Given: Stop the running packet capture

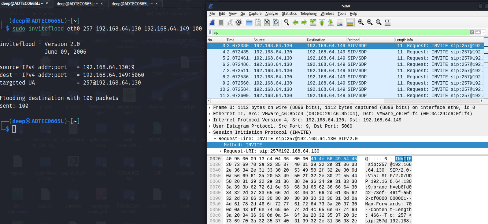Looking at the screenshot, I should point(221,22).
